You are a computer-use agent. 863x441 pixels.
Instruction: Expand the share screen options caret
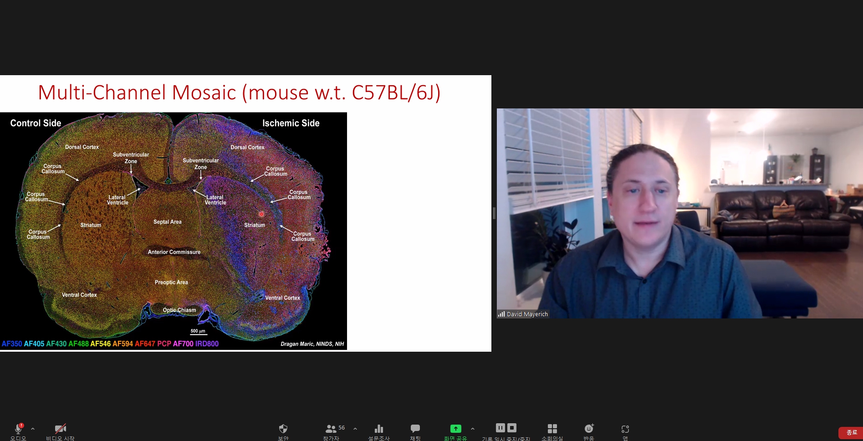(473, 429)
